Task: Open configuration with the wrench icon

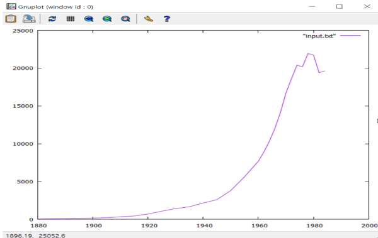Action: 149,19
